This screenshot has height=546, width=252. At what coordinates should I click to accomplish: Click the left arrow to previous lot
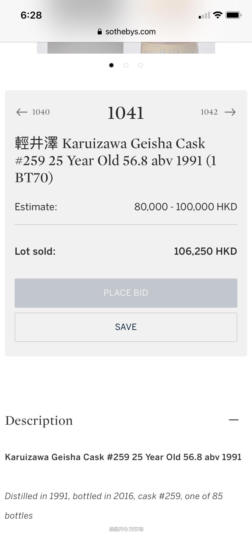tap(22, 112)
